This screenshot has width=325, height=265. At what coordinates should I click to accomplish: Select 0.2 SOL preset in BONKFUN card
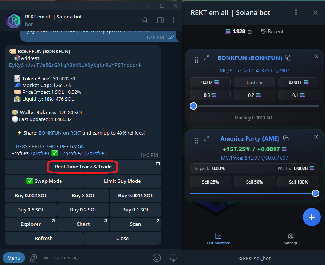(254, 95)
